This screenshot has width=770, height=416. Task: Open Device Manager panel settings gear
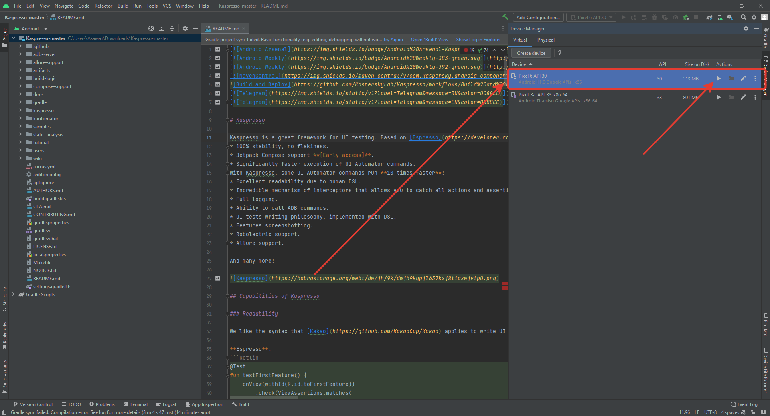(746, 28)
